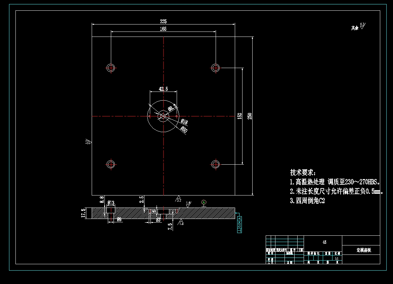Select the 2.5 depth dimension text
This screenshot has width=393, height=284.
point(142,200)
